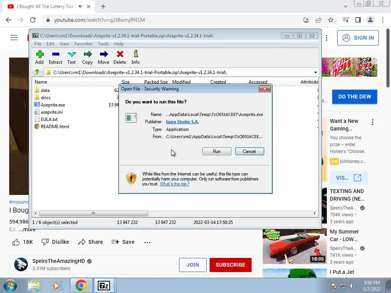Click the Test toolbar icon
391x293 pixels.
tap(71, 58)
